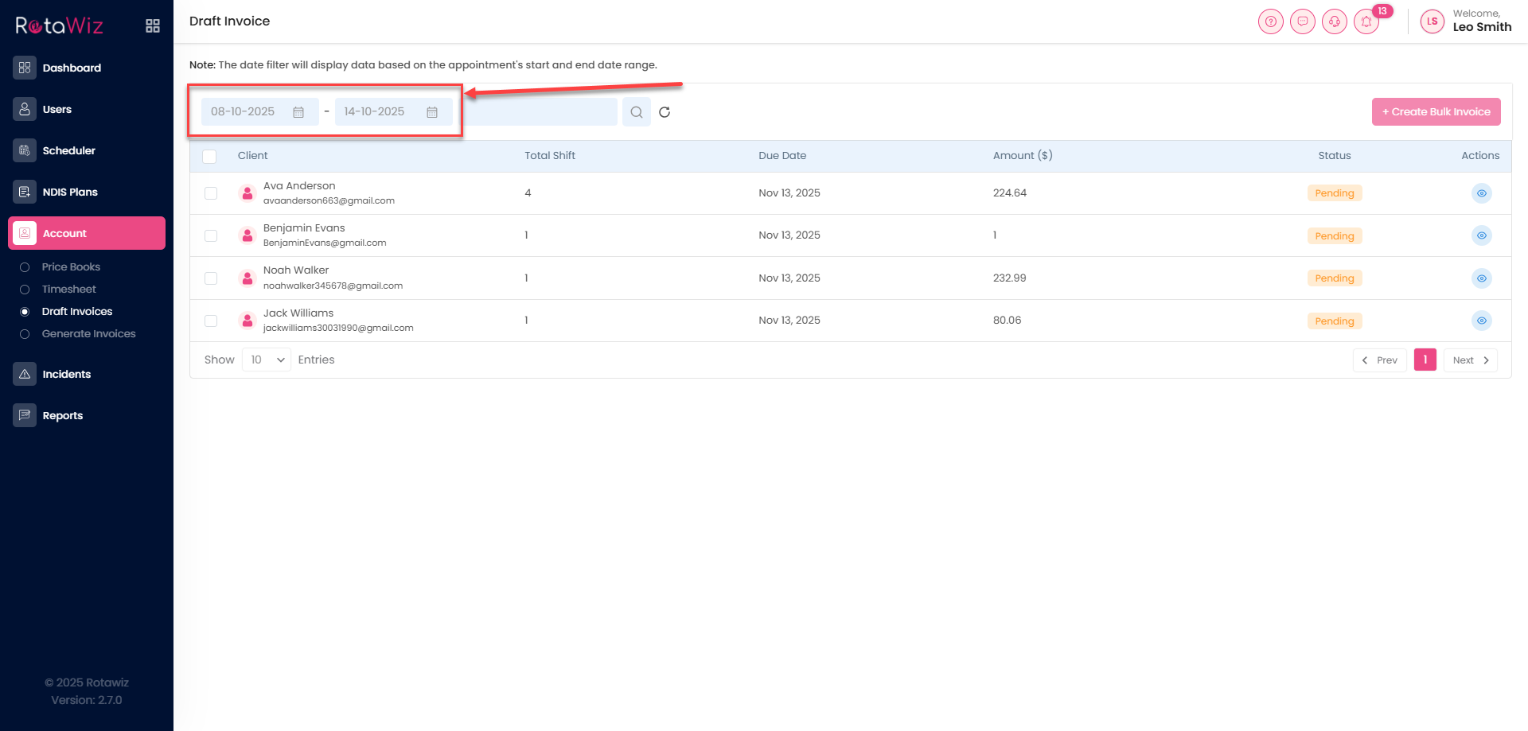Click Create Bulk Invoice button
Screen dimensions: 1528x731
[1436, 112]
